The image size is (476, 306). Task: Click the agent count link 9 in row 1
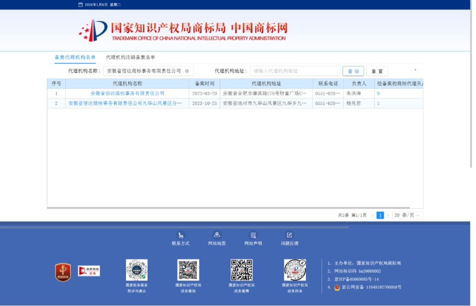click(378, 93)
